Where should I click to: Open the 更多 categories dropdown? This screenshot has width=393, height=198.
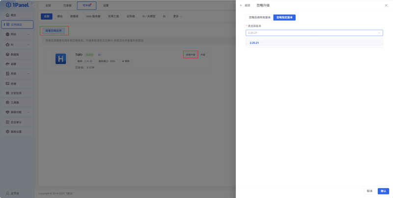[177, 16]
